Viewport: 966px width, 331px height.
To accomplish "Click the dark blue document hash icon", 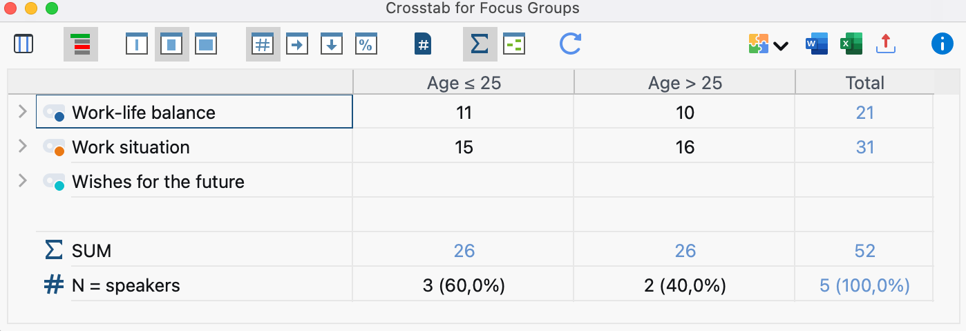I will (423, 44).
